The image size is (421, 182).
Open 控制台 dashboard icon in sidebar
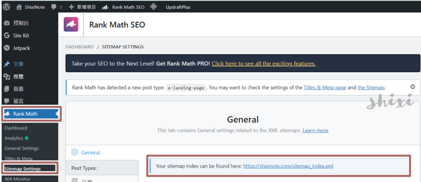[7, 23]
